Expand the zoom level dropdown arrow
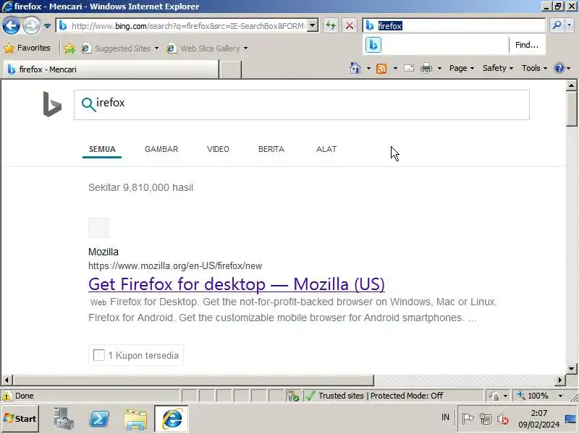The height and width of the screenshot is (434, 579). coord(560,396)
